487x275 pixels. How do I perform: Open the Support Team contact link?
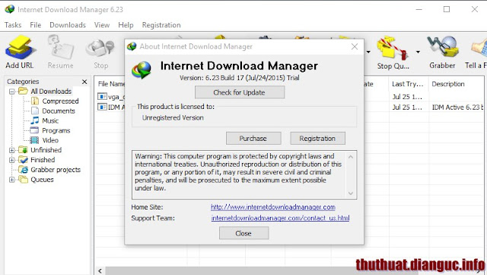(x=280, y=218)
